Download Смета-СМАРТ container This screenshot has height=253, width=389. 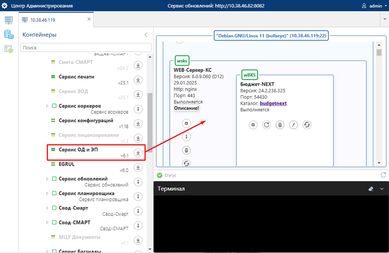coord(138,66)
